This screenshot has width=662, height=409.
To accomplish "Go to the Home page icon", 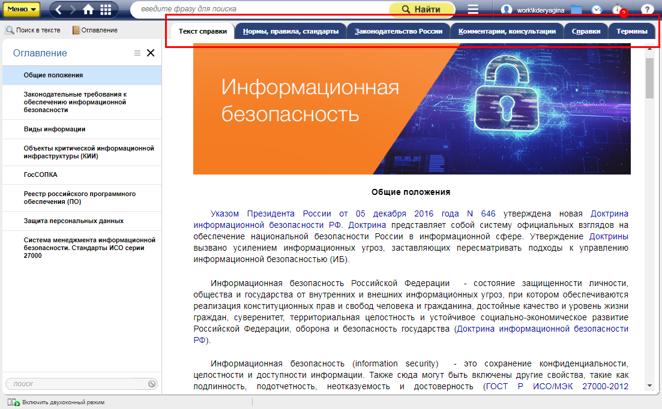I will tap(88, 9).
